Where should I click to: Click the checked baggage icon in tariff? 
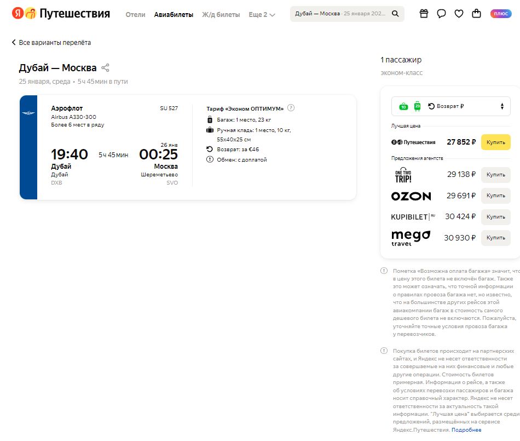pos(210,119)
